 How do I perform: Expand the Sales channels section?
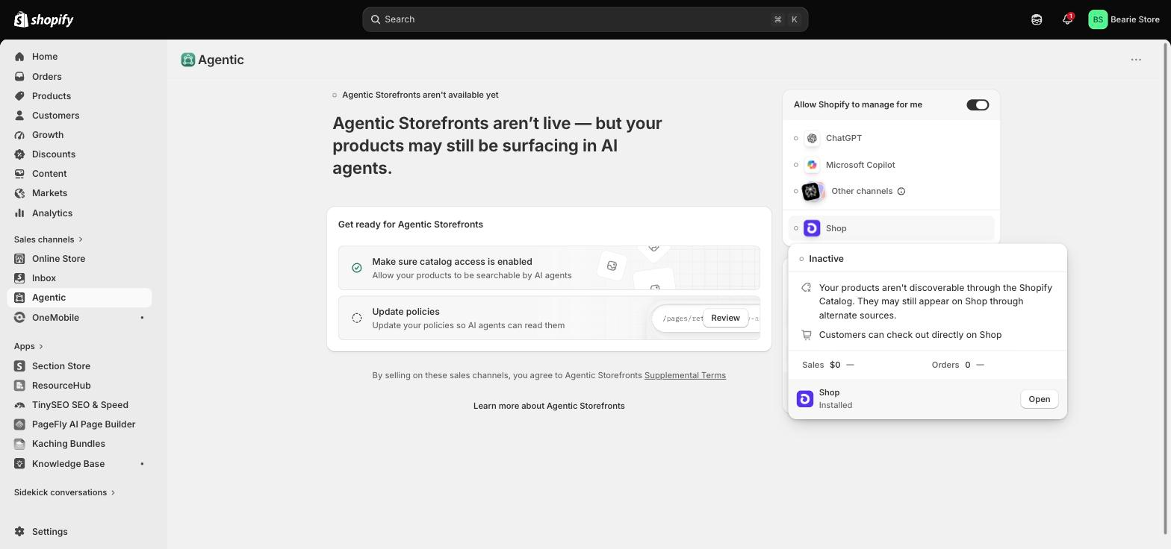pos(49,239)
